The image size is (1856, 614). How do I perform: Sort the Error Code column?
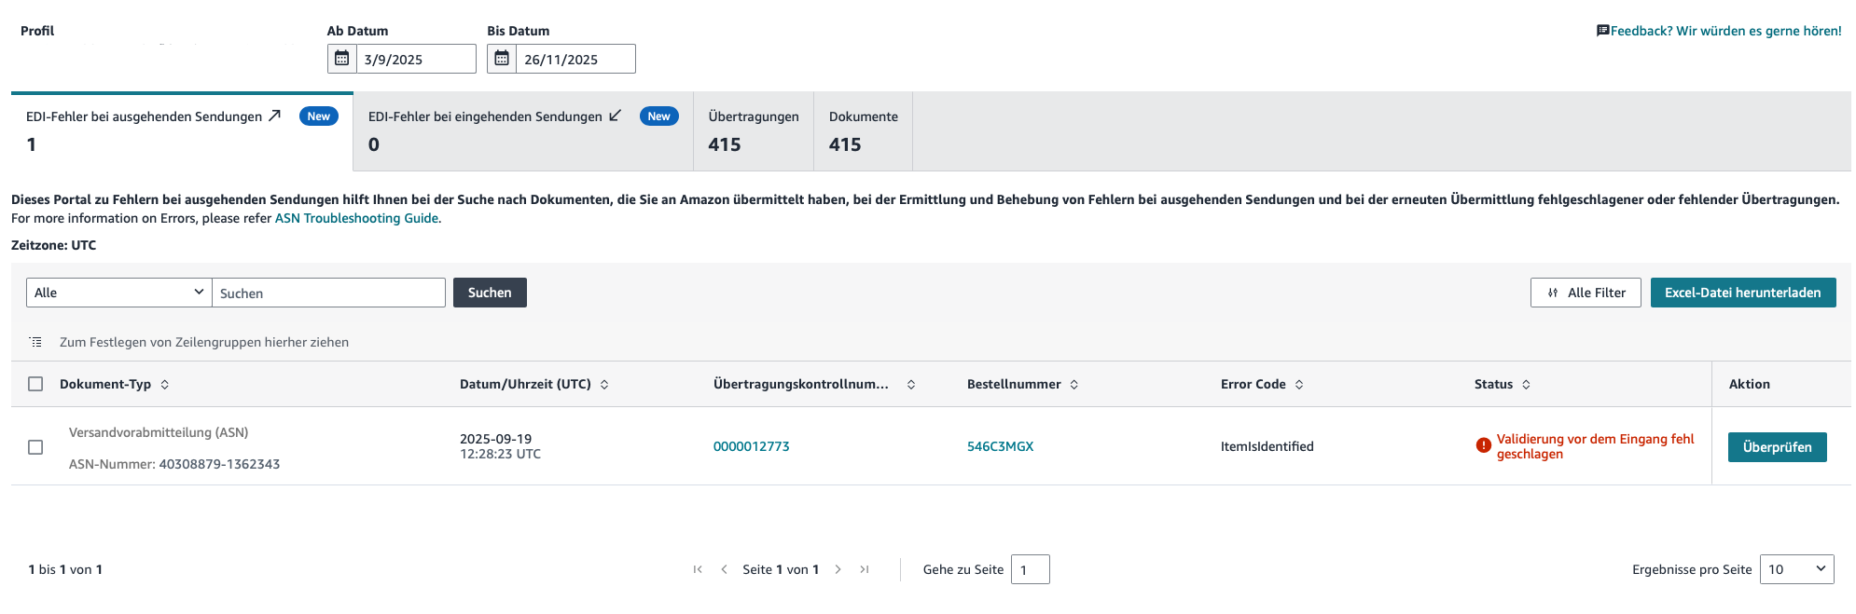[1299, 385]
